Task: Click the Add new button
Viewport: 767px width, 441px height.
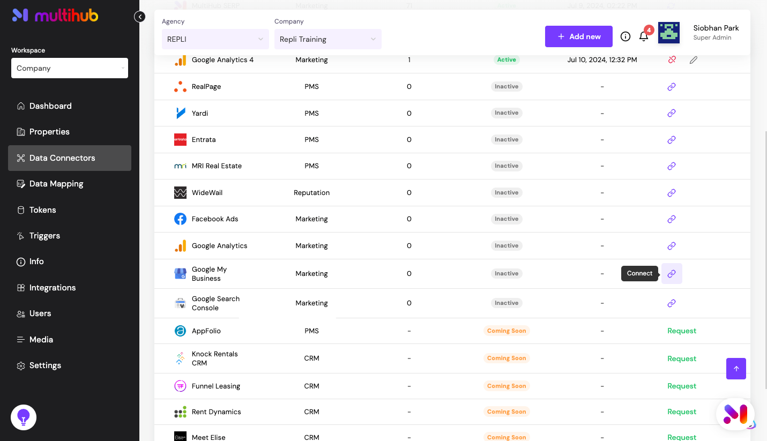Action: coord(579,36)
